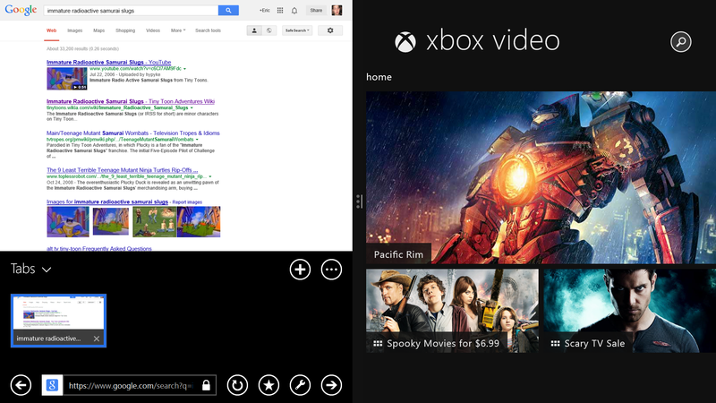Image resolution: width=716 pixels, height=403 pixels.
Task: Click the Share button
Action: [x=316, y=10]
